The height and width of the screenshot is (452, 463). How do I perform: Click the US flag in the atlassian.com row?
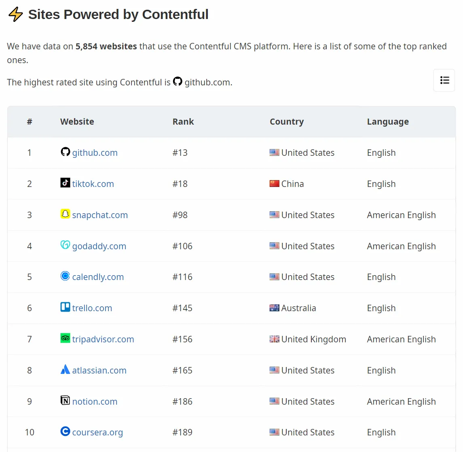coord(274,370)
